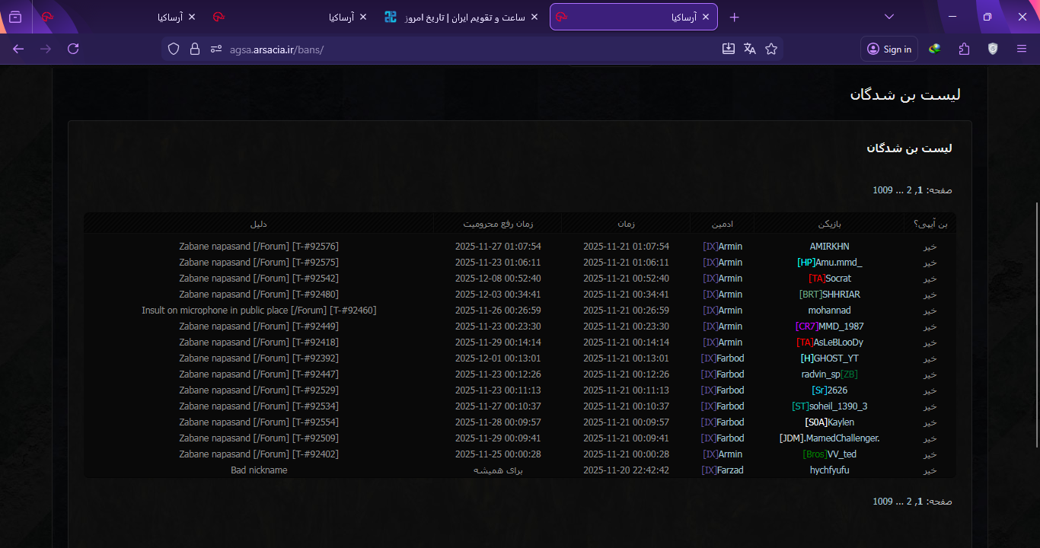The image size is (1040, 548).
Task: Click the Sign in button
Action: point(888,48)
